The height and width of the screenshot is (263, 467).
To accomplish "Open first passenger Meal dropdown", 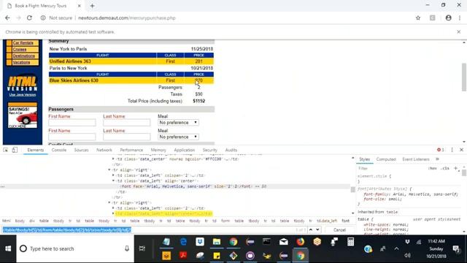I will [178, 123].
